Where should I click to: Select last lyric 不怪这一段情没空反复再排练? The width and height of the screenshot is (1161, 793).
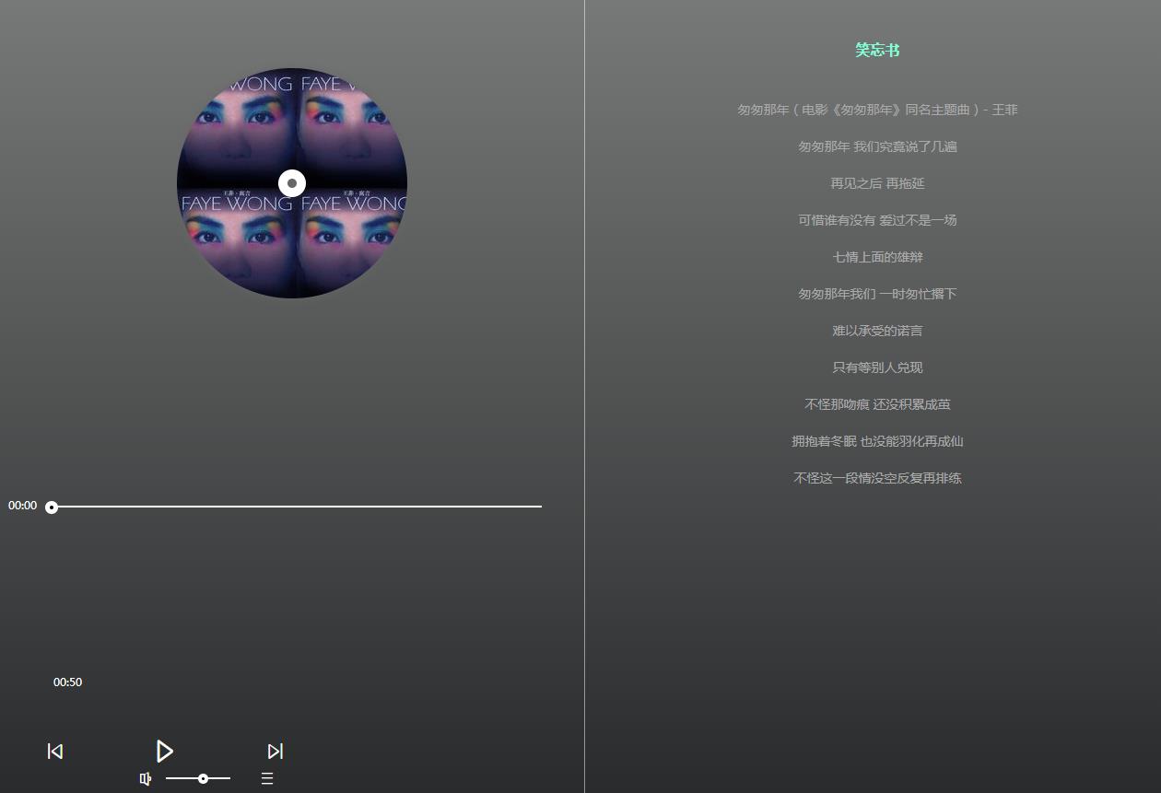coord(877,478)
